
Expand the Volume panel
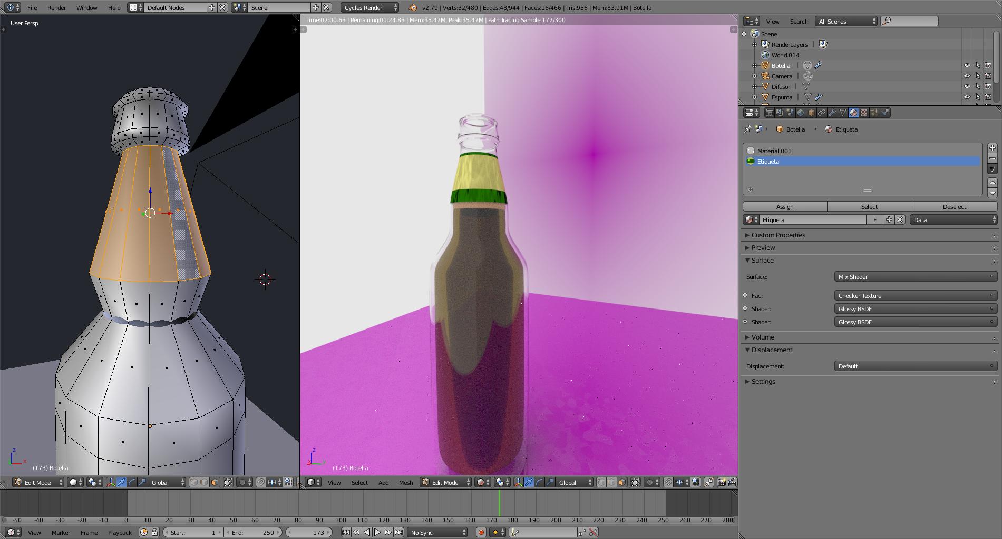[x=762, y=337]
